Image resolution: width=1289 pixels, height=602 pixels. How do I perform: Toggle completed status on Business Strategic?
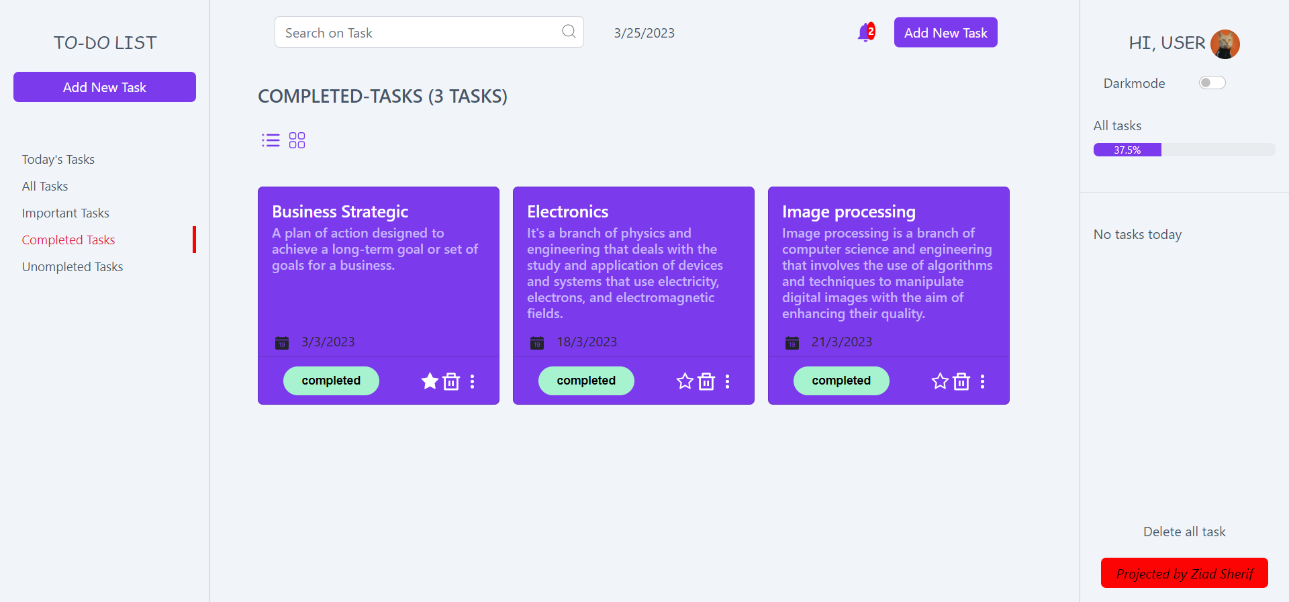click(331, 381)
